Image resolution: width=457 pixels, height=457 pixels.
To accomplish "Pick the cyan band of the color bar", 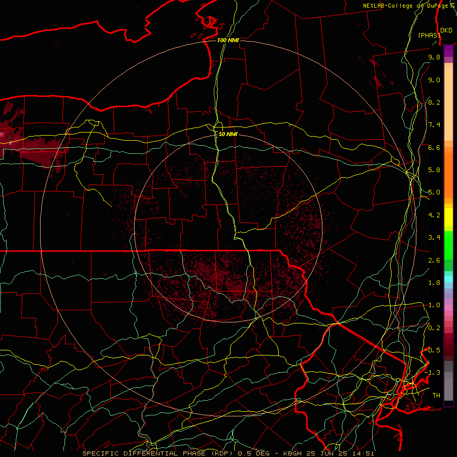I will [x=448, y=279].
